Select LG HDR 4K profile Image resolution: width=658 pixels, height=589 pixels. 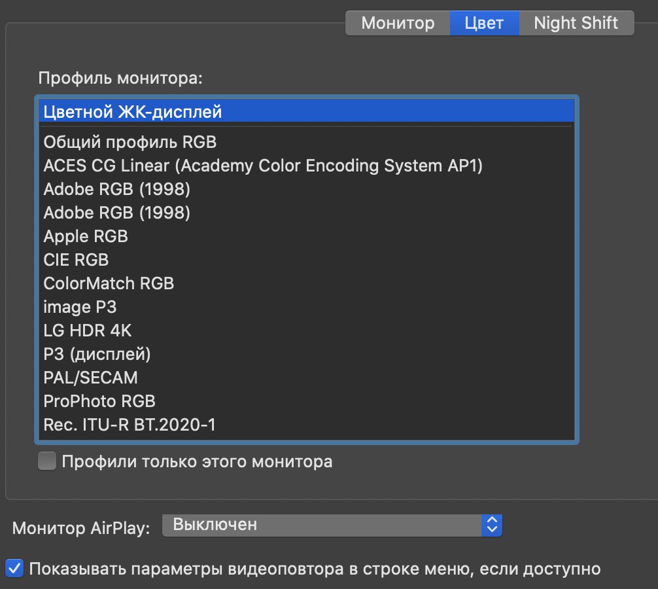tap(307, 330)
